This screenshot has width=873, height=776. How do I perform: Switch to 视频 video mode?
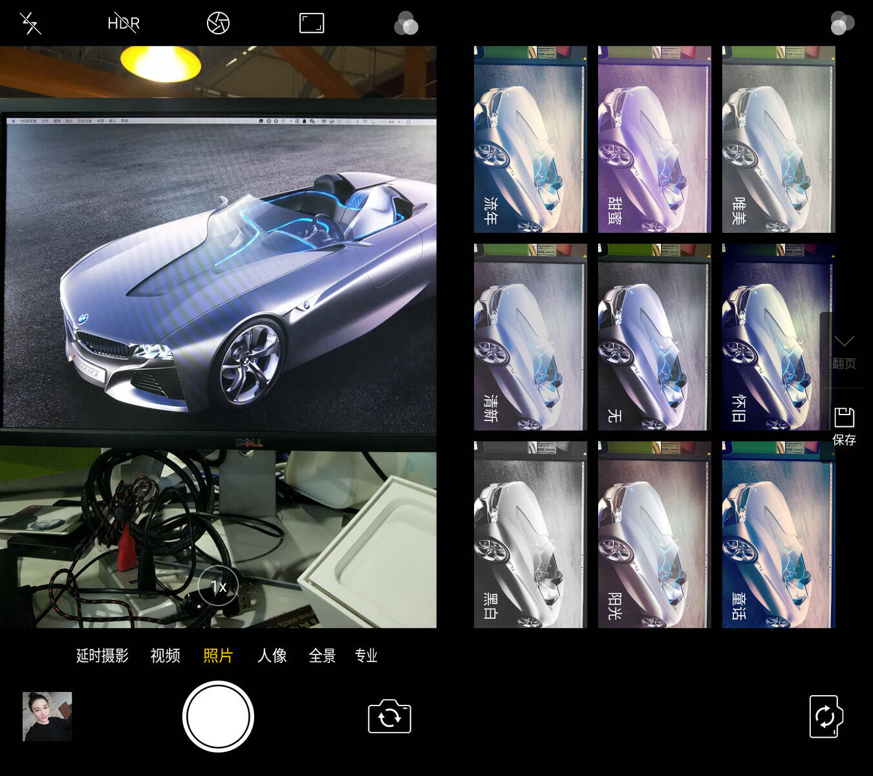165,656
